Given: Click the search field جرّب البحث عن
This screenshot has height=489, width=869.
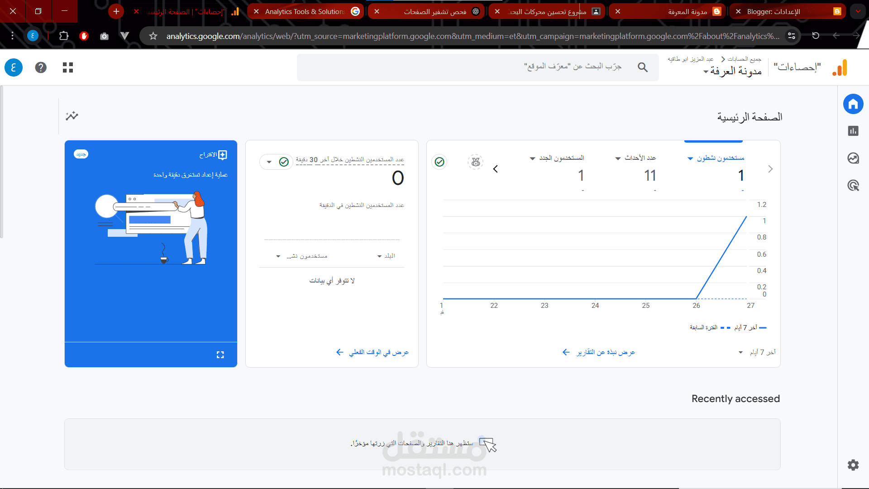Looking at the screenshot, I should tap(478, 67).
